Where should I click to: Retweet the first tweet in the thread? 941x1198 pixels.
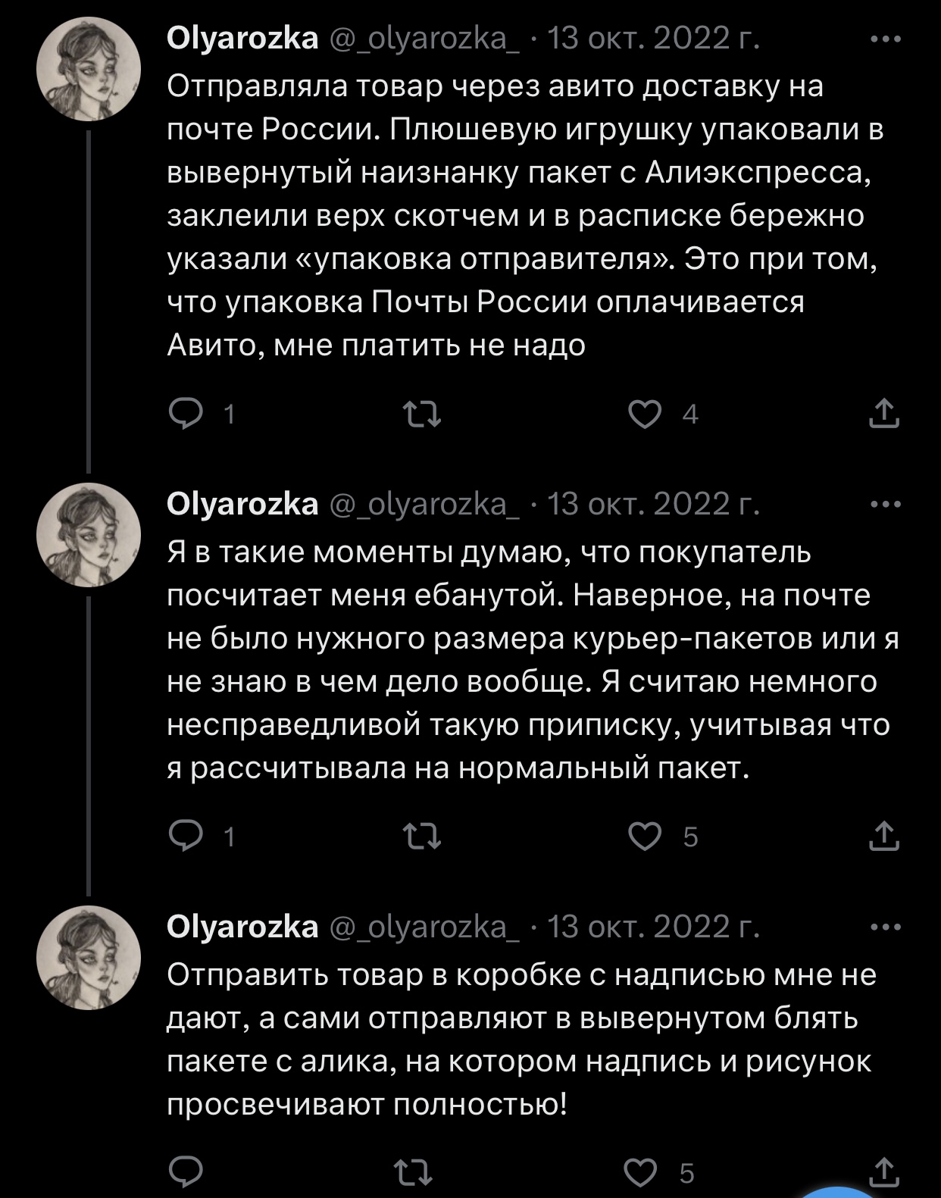[x=421, y=414]
